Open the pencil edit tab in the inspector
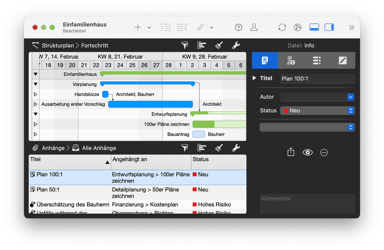Viewport: 384px width, 250px height. tap(342, 60)
